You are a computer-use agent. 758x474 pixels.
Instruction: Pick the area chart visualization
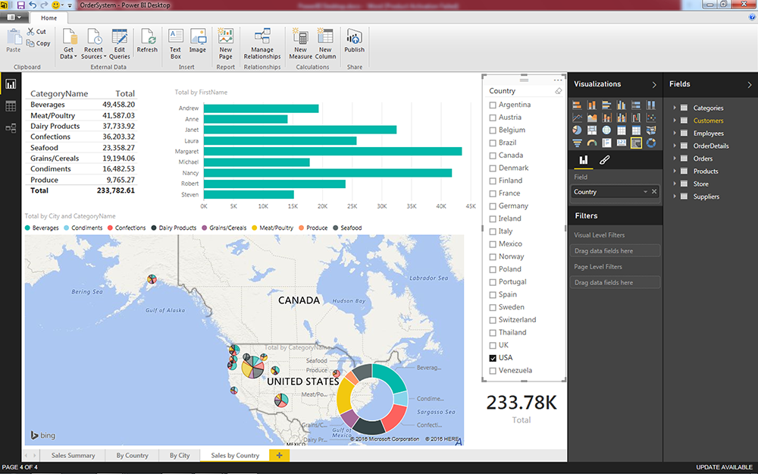pos(592,118)
